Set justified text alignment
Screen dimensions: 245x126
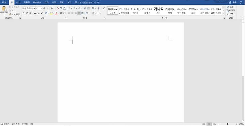pos(79,13)
